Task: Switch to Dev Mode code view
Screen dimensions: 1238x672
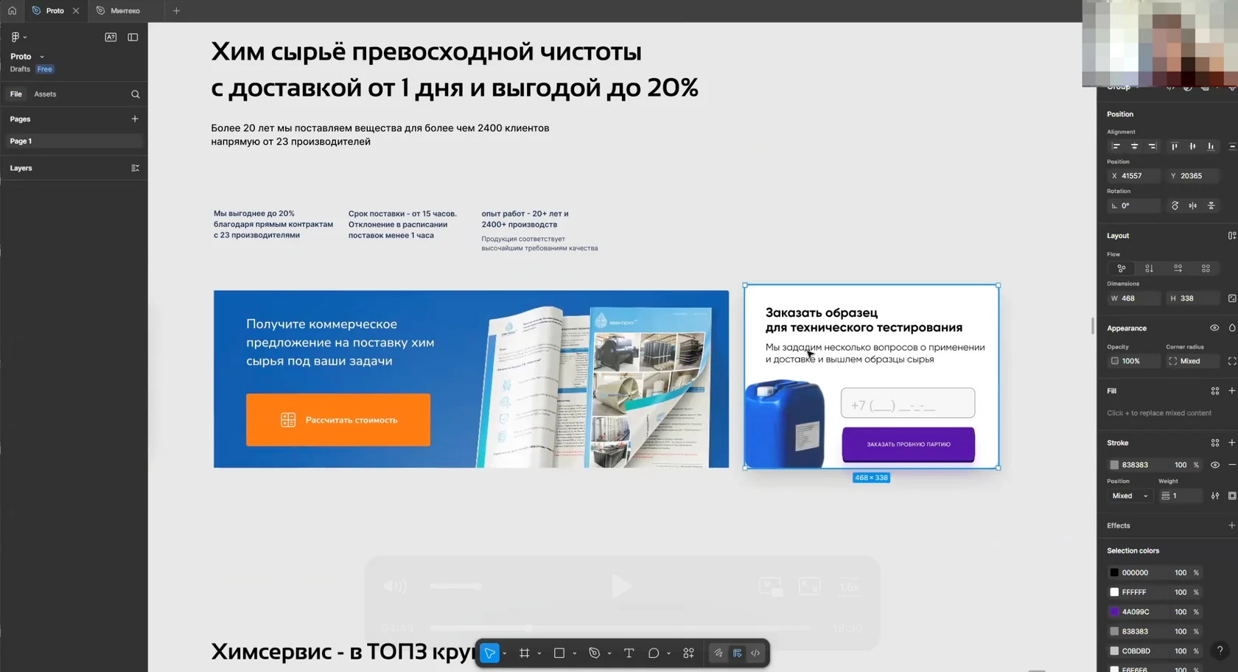Action: coord(755,653)
